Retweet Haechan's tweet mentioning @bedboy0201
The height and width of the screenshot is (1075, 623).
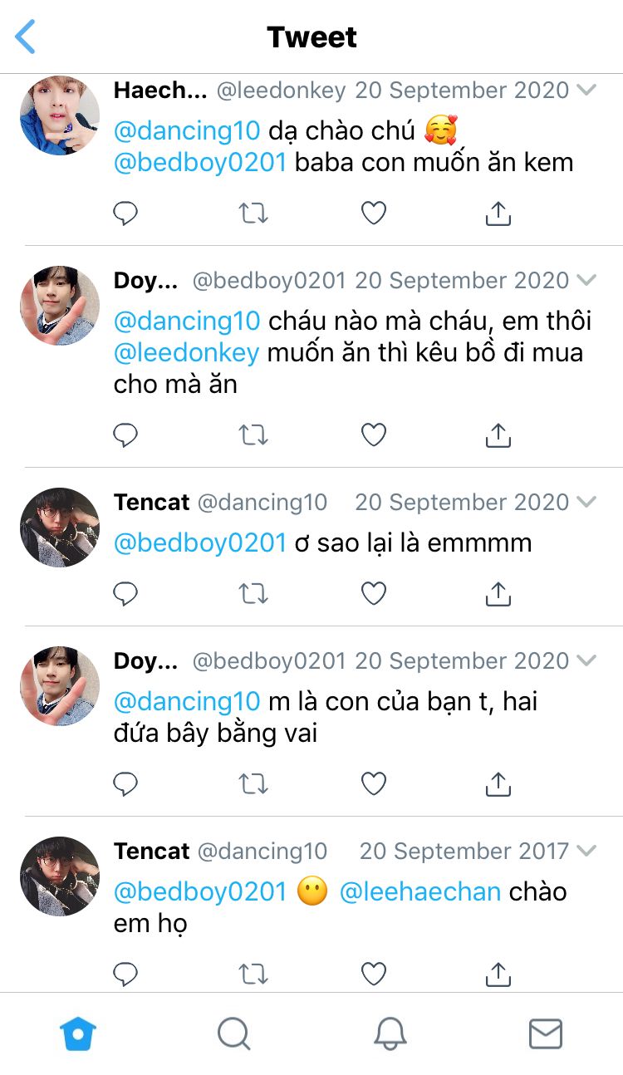click(253, 214)
